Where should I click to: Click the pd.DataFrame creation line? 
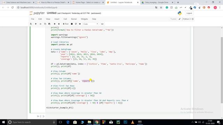(99, 64)
